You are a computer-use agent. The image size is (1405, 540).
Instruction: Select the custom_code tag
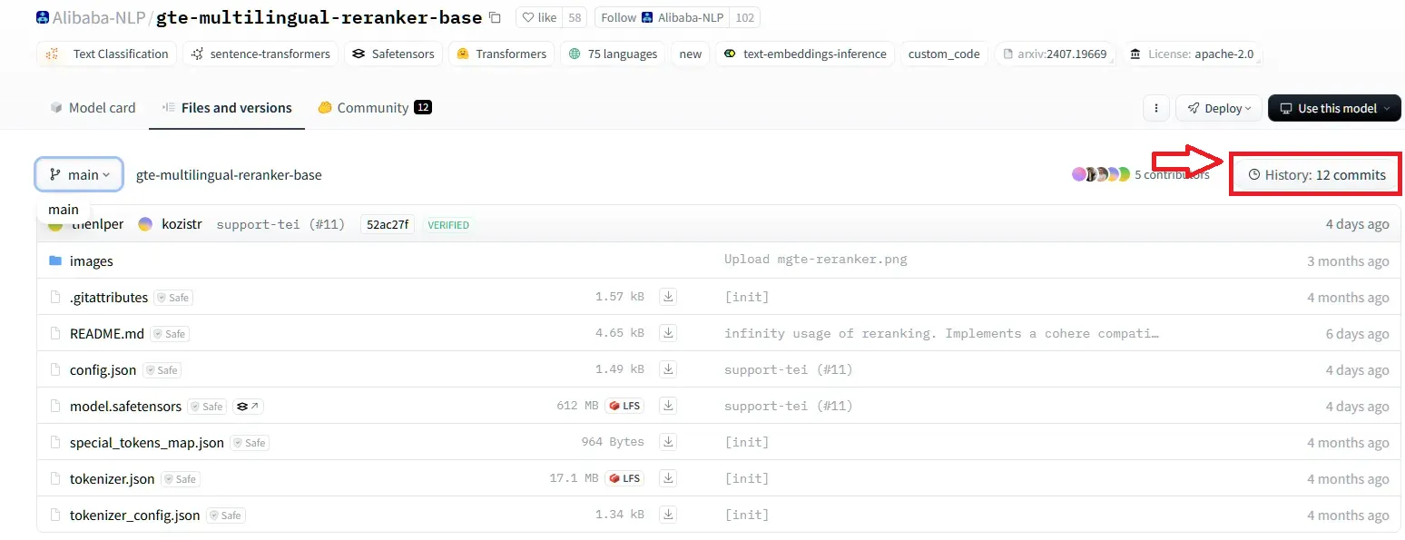(x=944, y=54)
